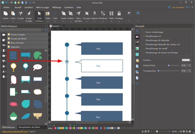Screen dimensions: 195x134
Task: Click the Distribuer icon
Action: pyautogui.click(x=103, y=13)
